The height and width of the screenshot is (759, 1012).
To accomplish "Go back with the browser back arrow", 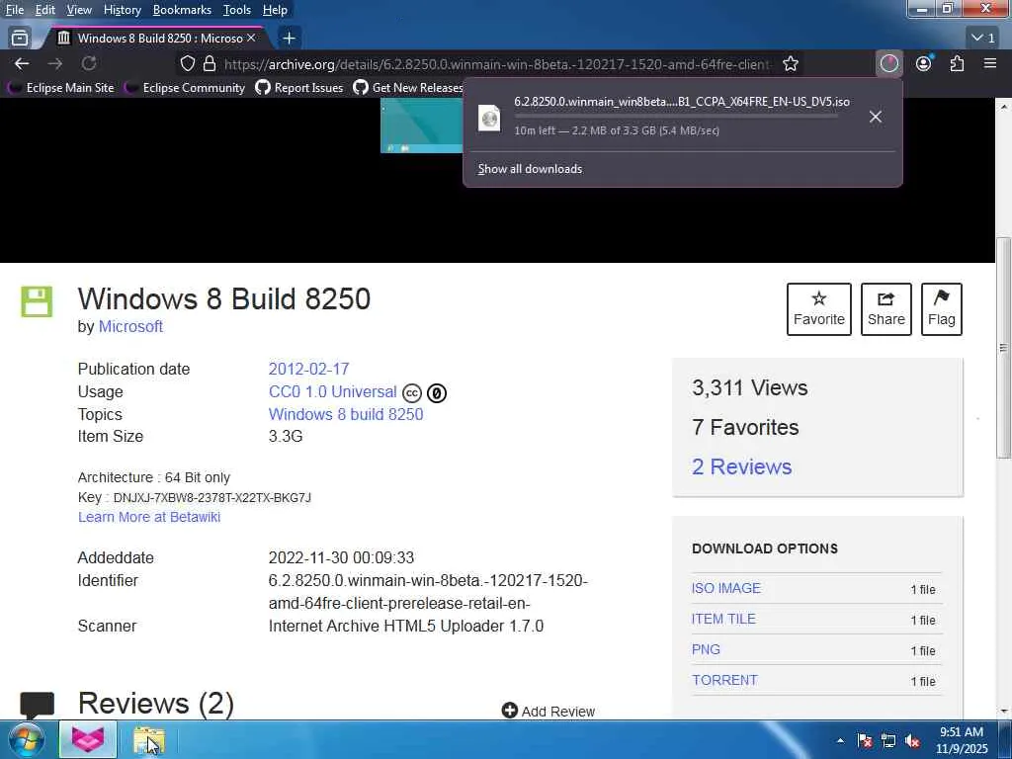I will tap(22, 63).
